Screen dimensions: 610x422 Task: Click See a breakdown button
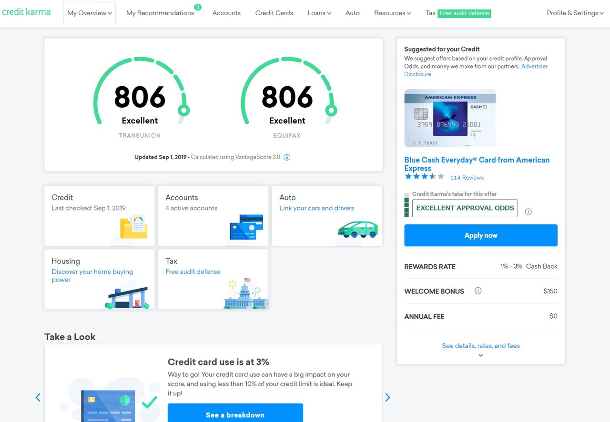[x=235, y=415]
